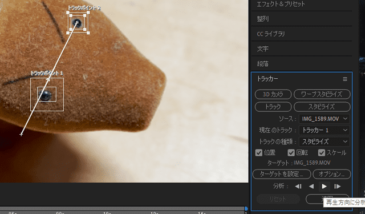The height and width of the screenshot is (214, 365).
Task: Analyze one frame backward
Action: point(298,186)
